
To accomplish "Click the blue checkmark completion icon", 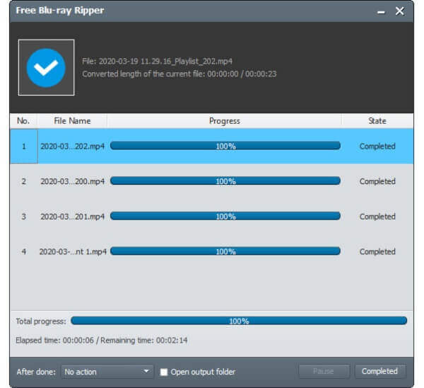I will 46,68.
